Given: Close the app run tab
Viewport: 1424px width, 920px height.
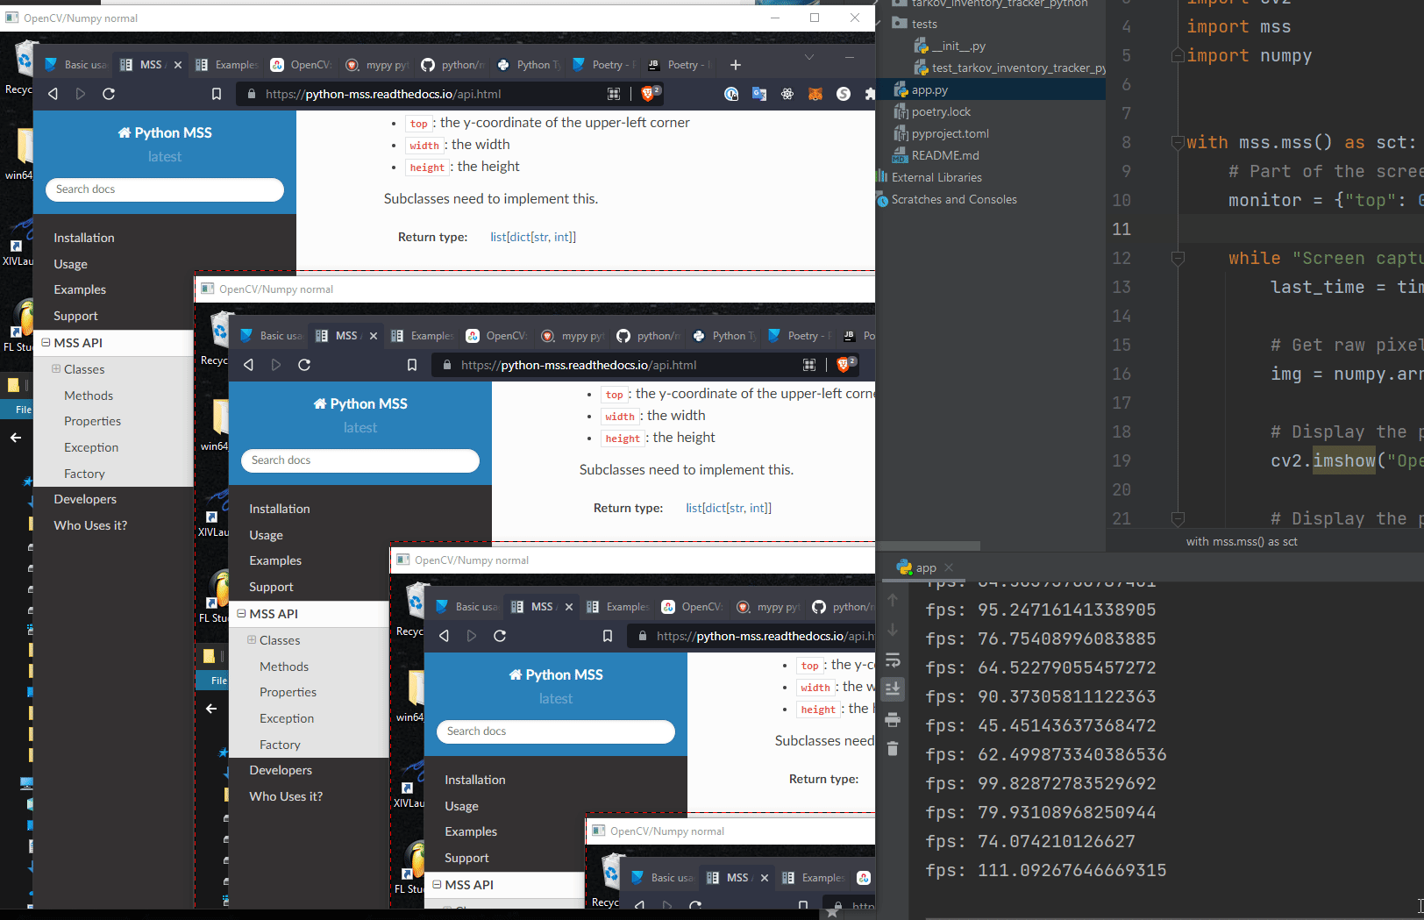Looking at the screenshot, I should point(949,567).
